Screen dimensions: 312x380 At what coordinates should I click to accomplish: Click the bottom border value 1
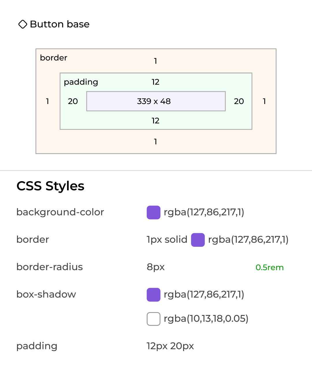pos(155,142)
